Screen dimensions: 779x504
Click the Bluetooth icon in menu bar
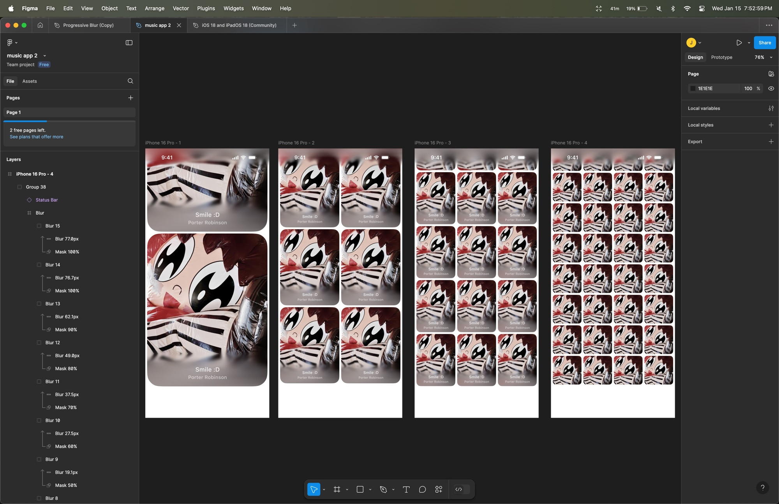click(x=673, y=8)
